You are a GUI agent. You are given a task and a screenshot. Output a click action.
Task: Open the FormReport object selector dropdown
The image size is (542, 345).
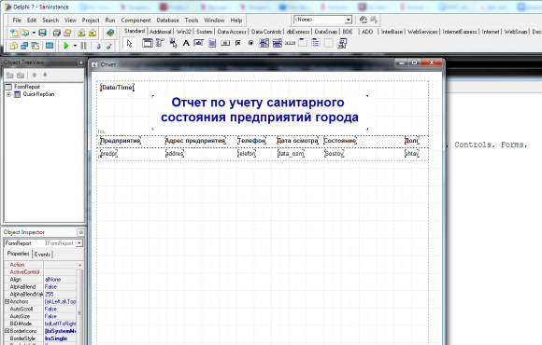pos(79,243)
